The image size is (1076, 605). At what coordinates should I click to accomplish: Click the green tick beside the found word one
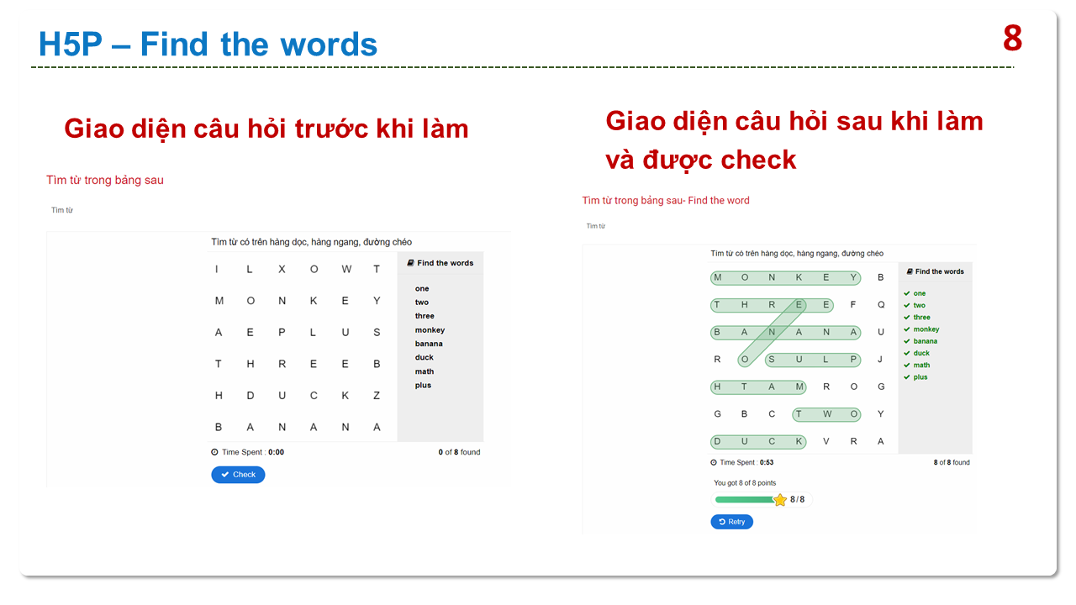907,293
